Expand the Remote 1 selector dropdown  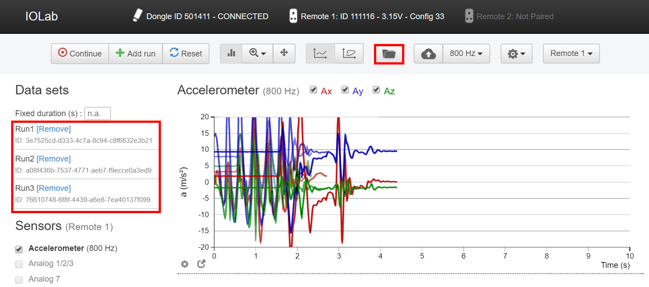coord(571,53)
